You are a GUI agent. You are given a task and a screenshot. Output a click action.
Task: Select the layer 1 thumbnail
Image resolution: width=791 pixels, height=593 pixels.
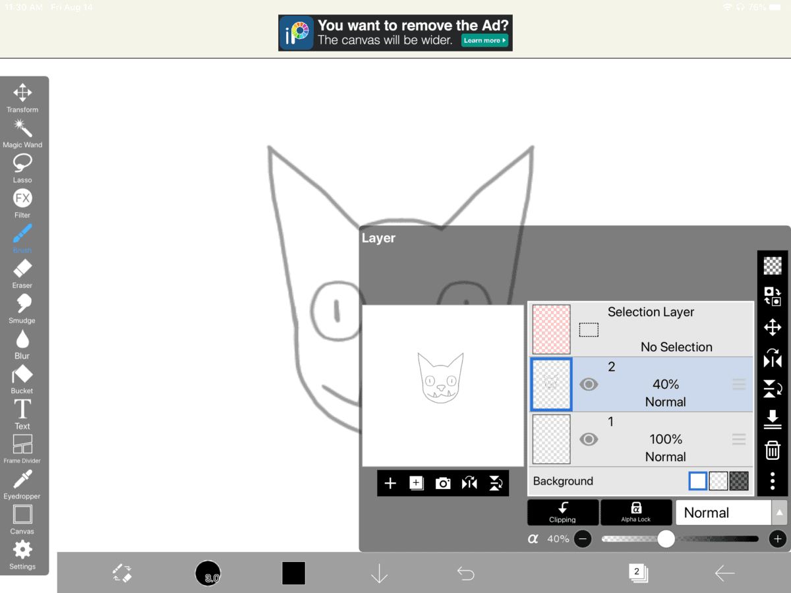pyautogui.click(x=551, y=439)
